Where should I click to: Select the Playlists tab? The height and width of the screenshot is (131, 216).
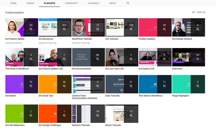50,3
